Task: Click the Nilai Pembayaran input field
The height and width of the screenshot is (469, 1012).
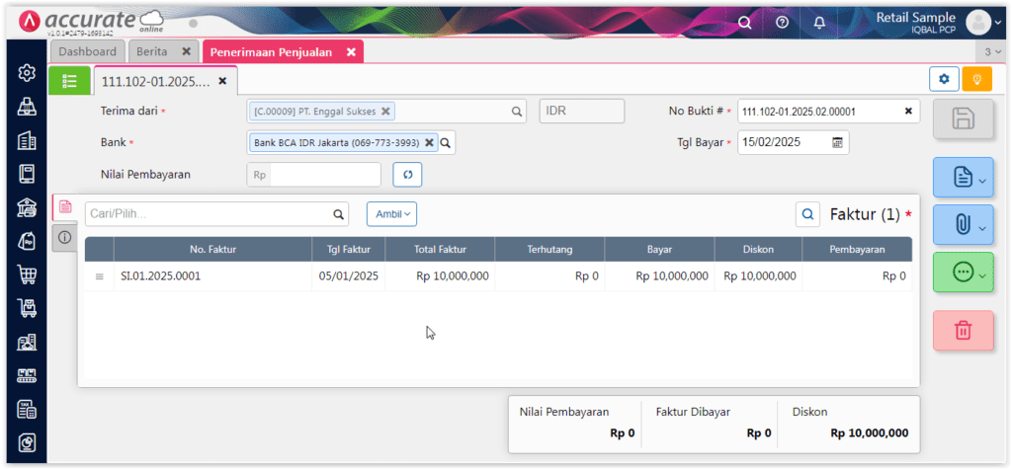Action: click(324, 175)
